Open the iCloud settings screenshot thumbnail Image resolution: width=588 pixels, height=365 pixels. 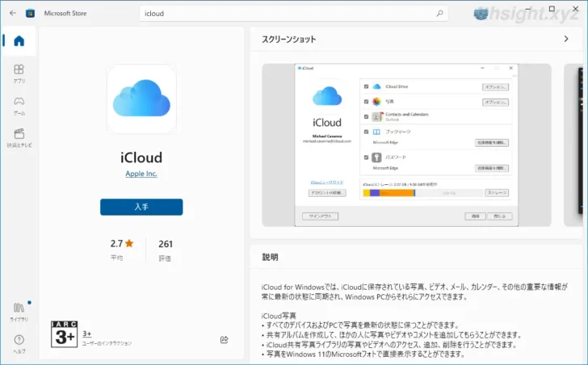pyautogui.click(x=406, y=145)
